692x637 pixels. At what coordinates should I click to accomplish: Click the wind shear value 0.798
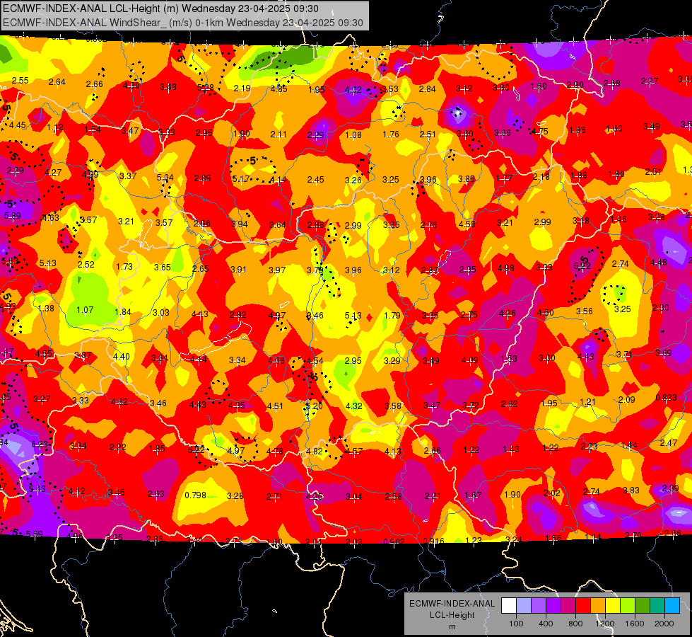(x=196, y=495)
